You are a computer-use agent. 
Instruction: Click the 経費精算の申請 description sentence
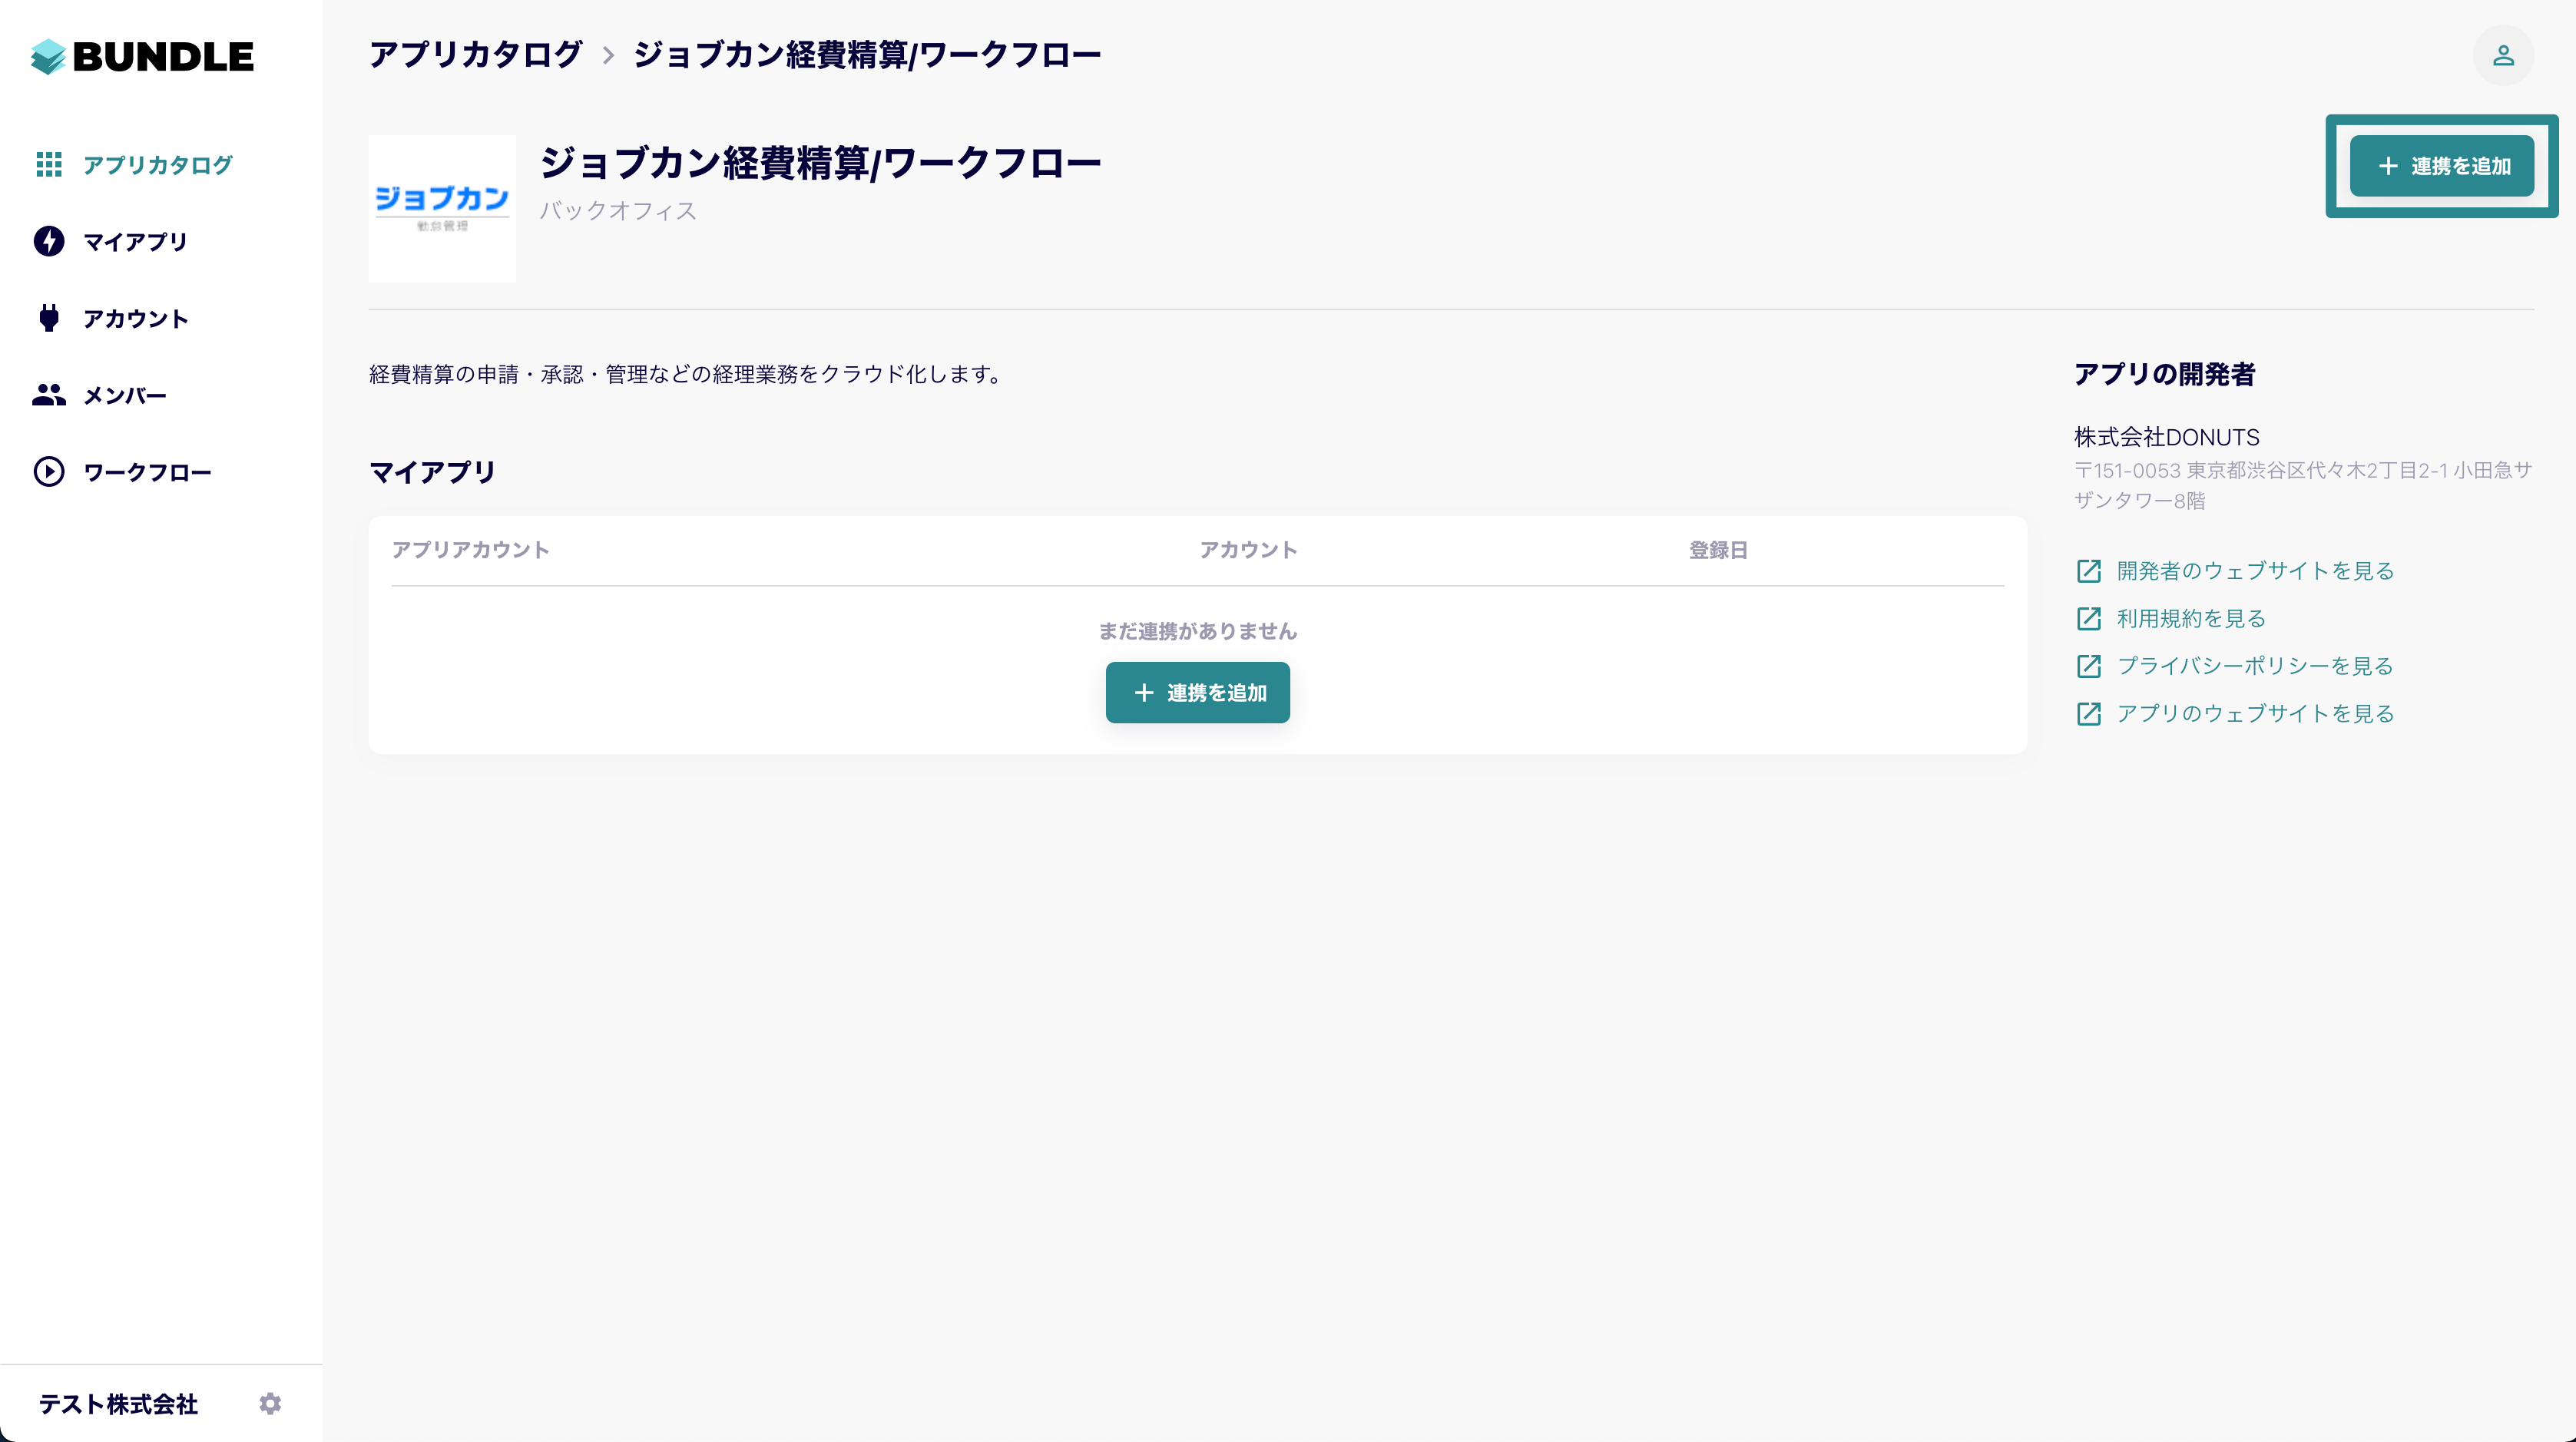tap(687, 374)
